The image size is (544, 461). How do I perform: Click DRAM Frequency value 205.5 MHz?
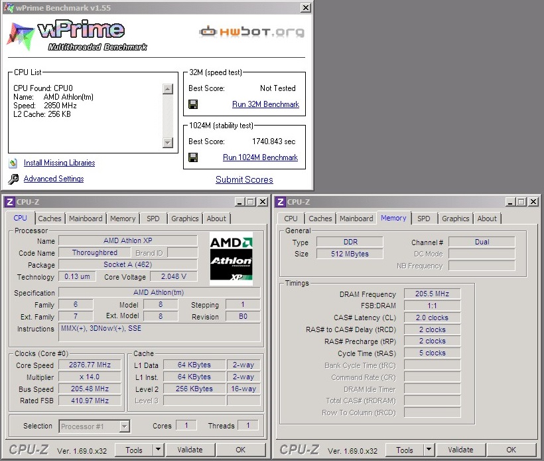433,294
